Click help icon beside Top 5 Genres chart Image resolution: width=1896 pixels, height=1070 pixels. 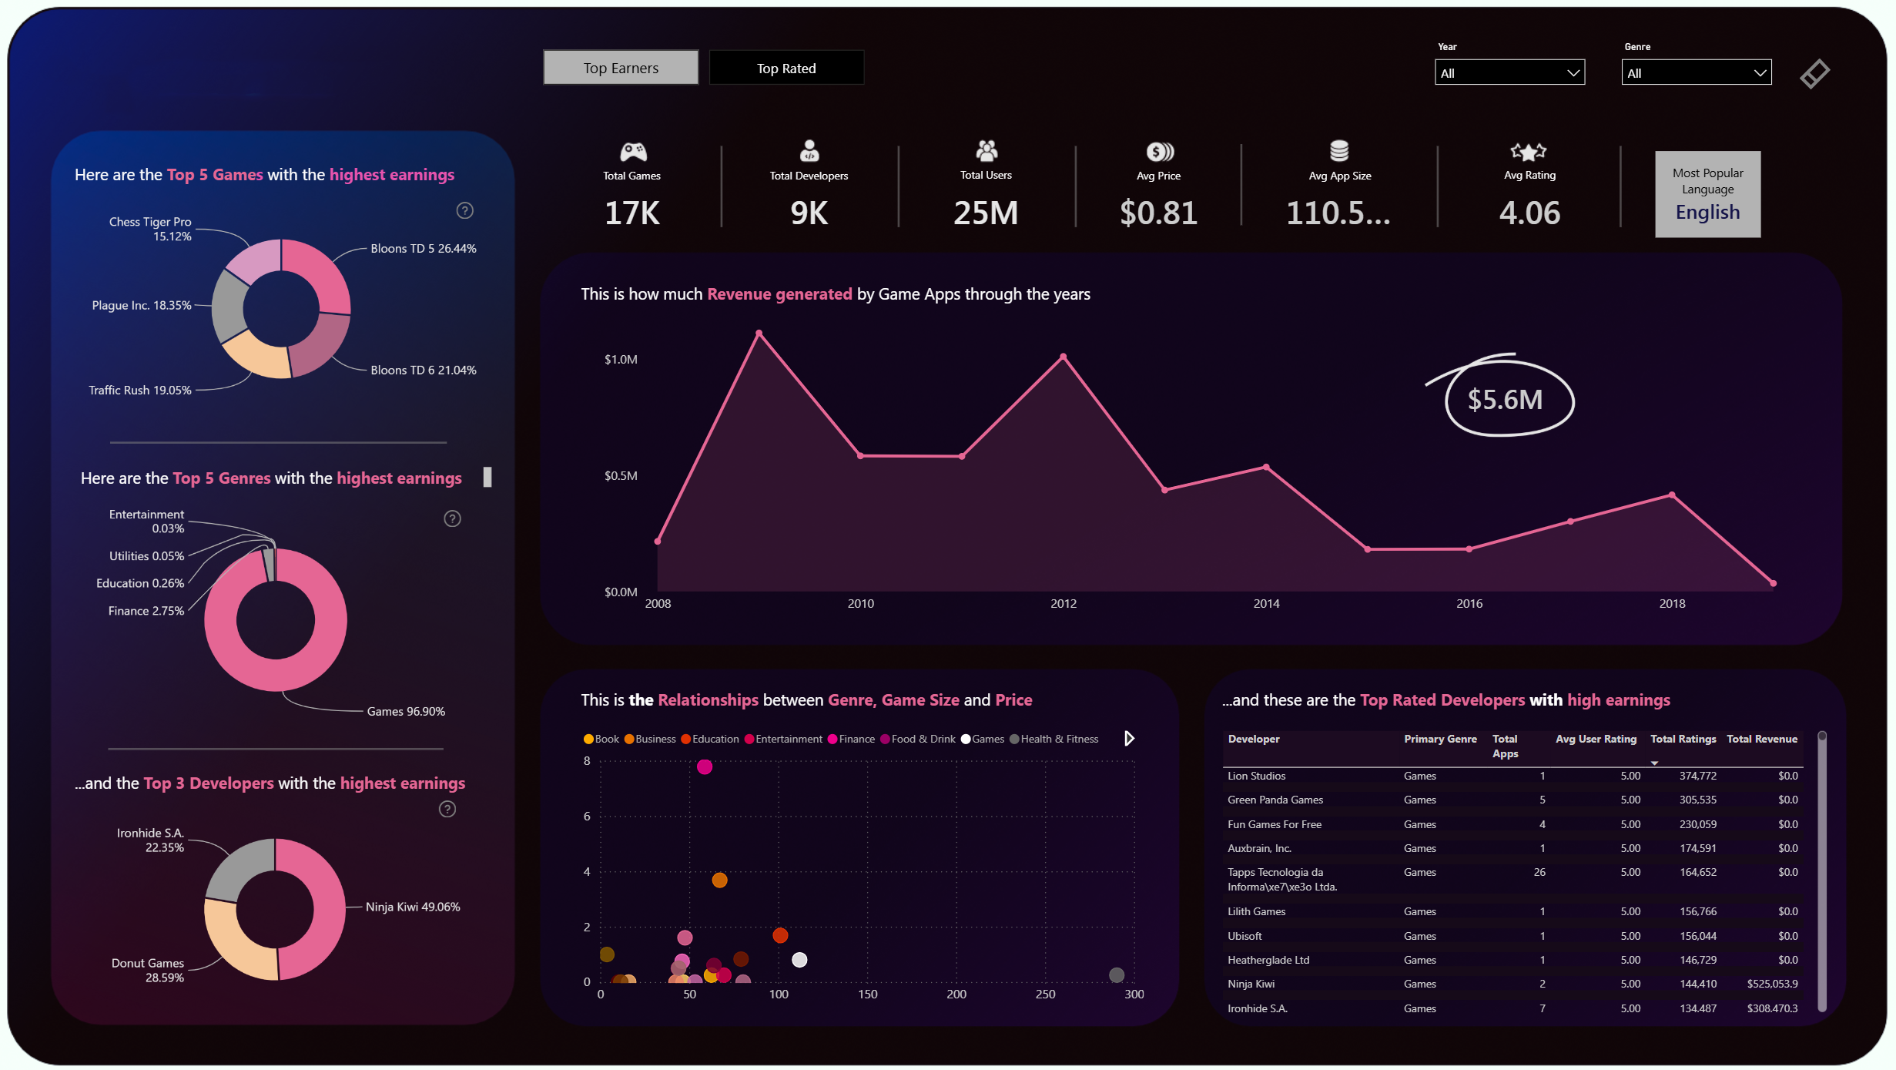(x=452, y=518)
